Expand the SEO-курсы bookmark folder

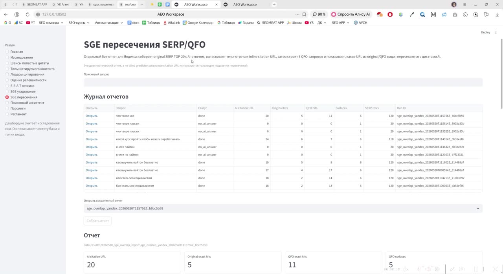(79, 22)
